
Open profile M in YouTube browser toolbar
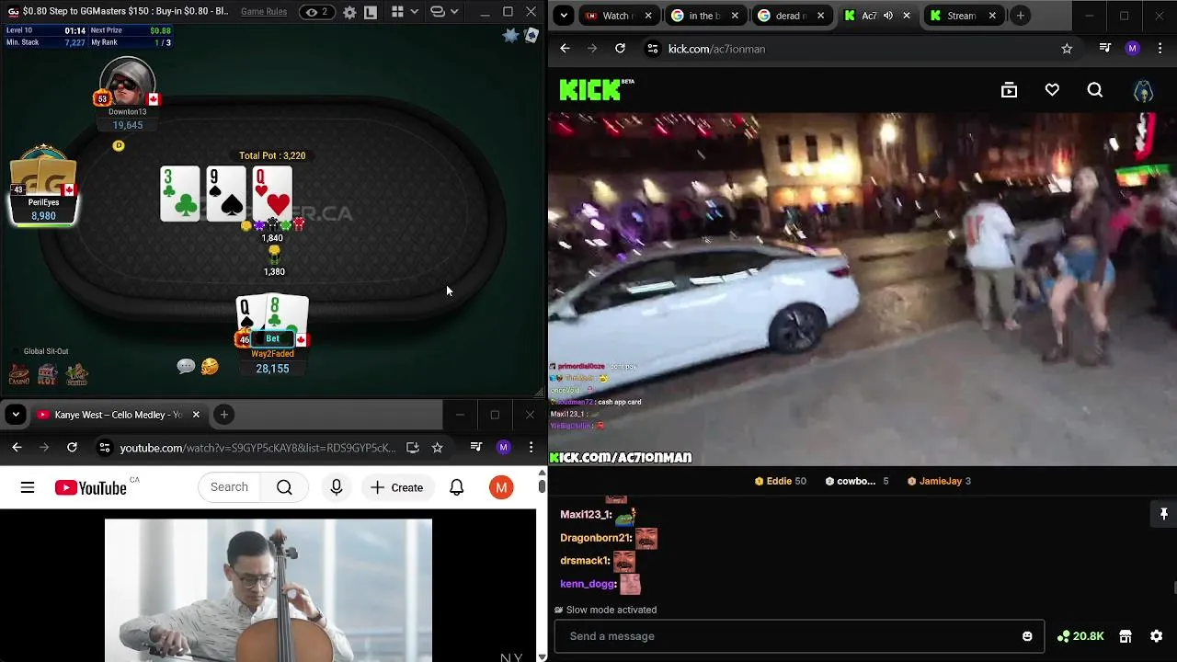pyautogui.click(x=503, y=448)
